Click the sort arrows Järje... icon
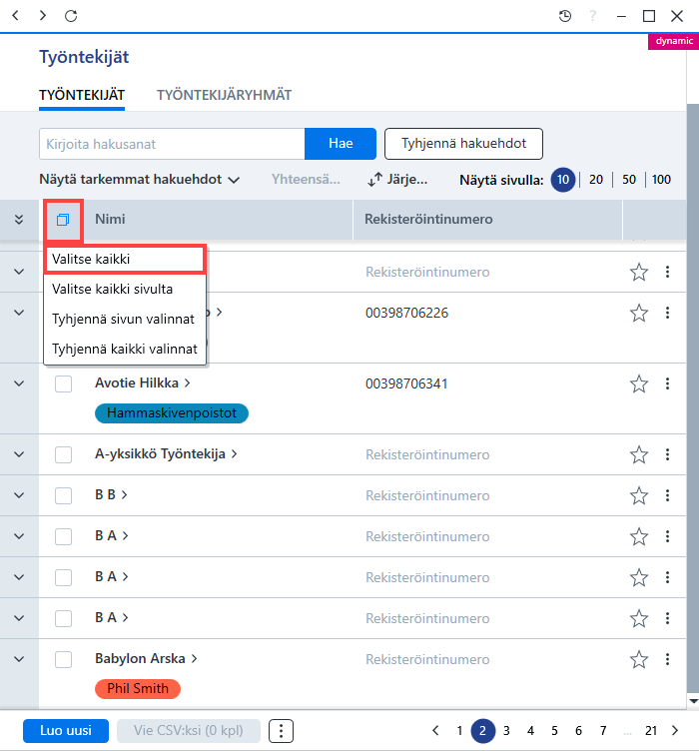This screenshot has height=751, width=699. coord(374,180)
